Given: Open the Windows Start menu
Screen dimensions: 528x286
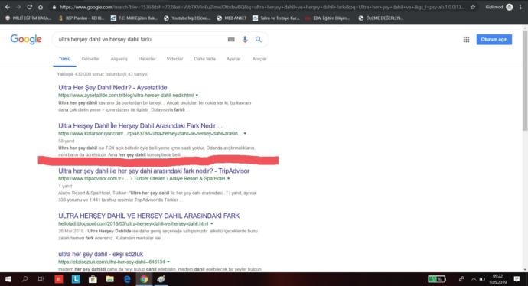Looking at the screenshot, I should click(x=8, y=279).
